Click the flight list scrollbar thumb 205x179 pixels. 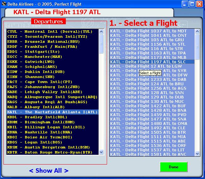click(197, 47)
